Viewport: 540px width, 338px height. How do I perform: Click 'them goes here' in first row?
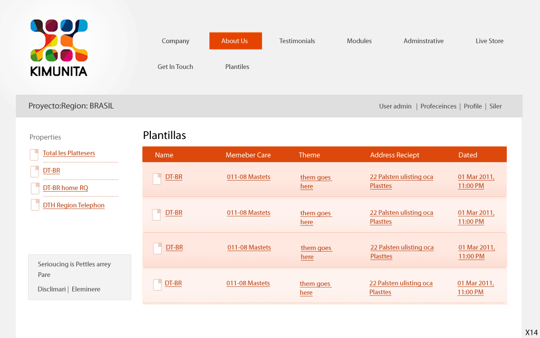pyautogui.click(x=316, y=182)
